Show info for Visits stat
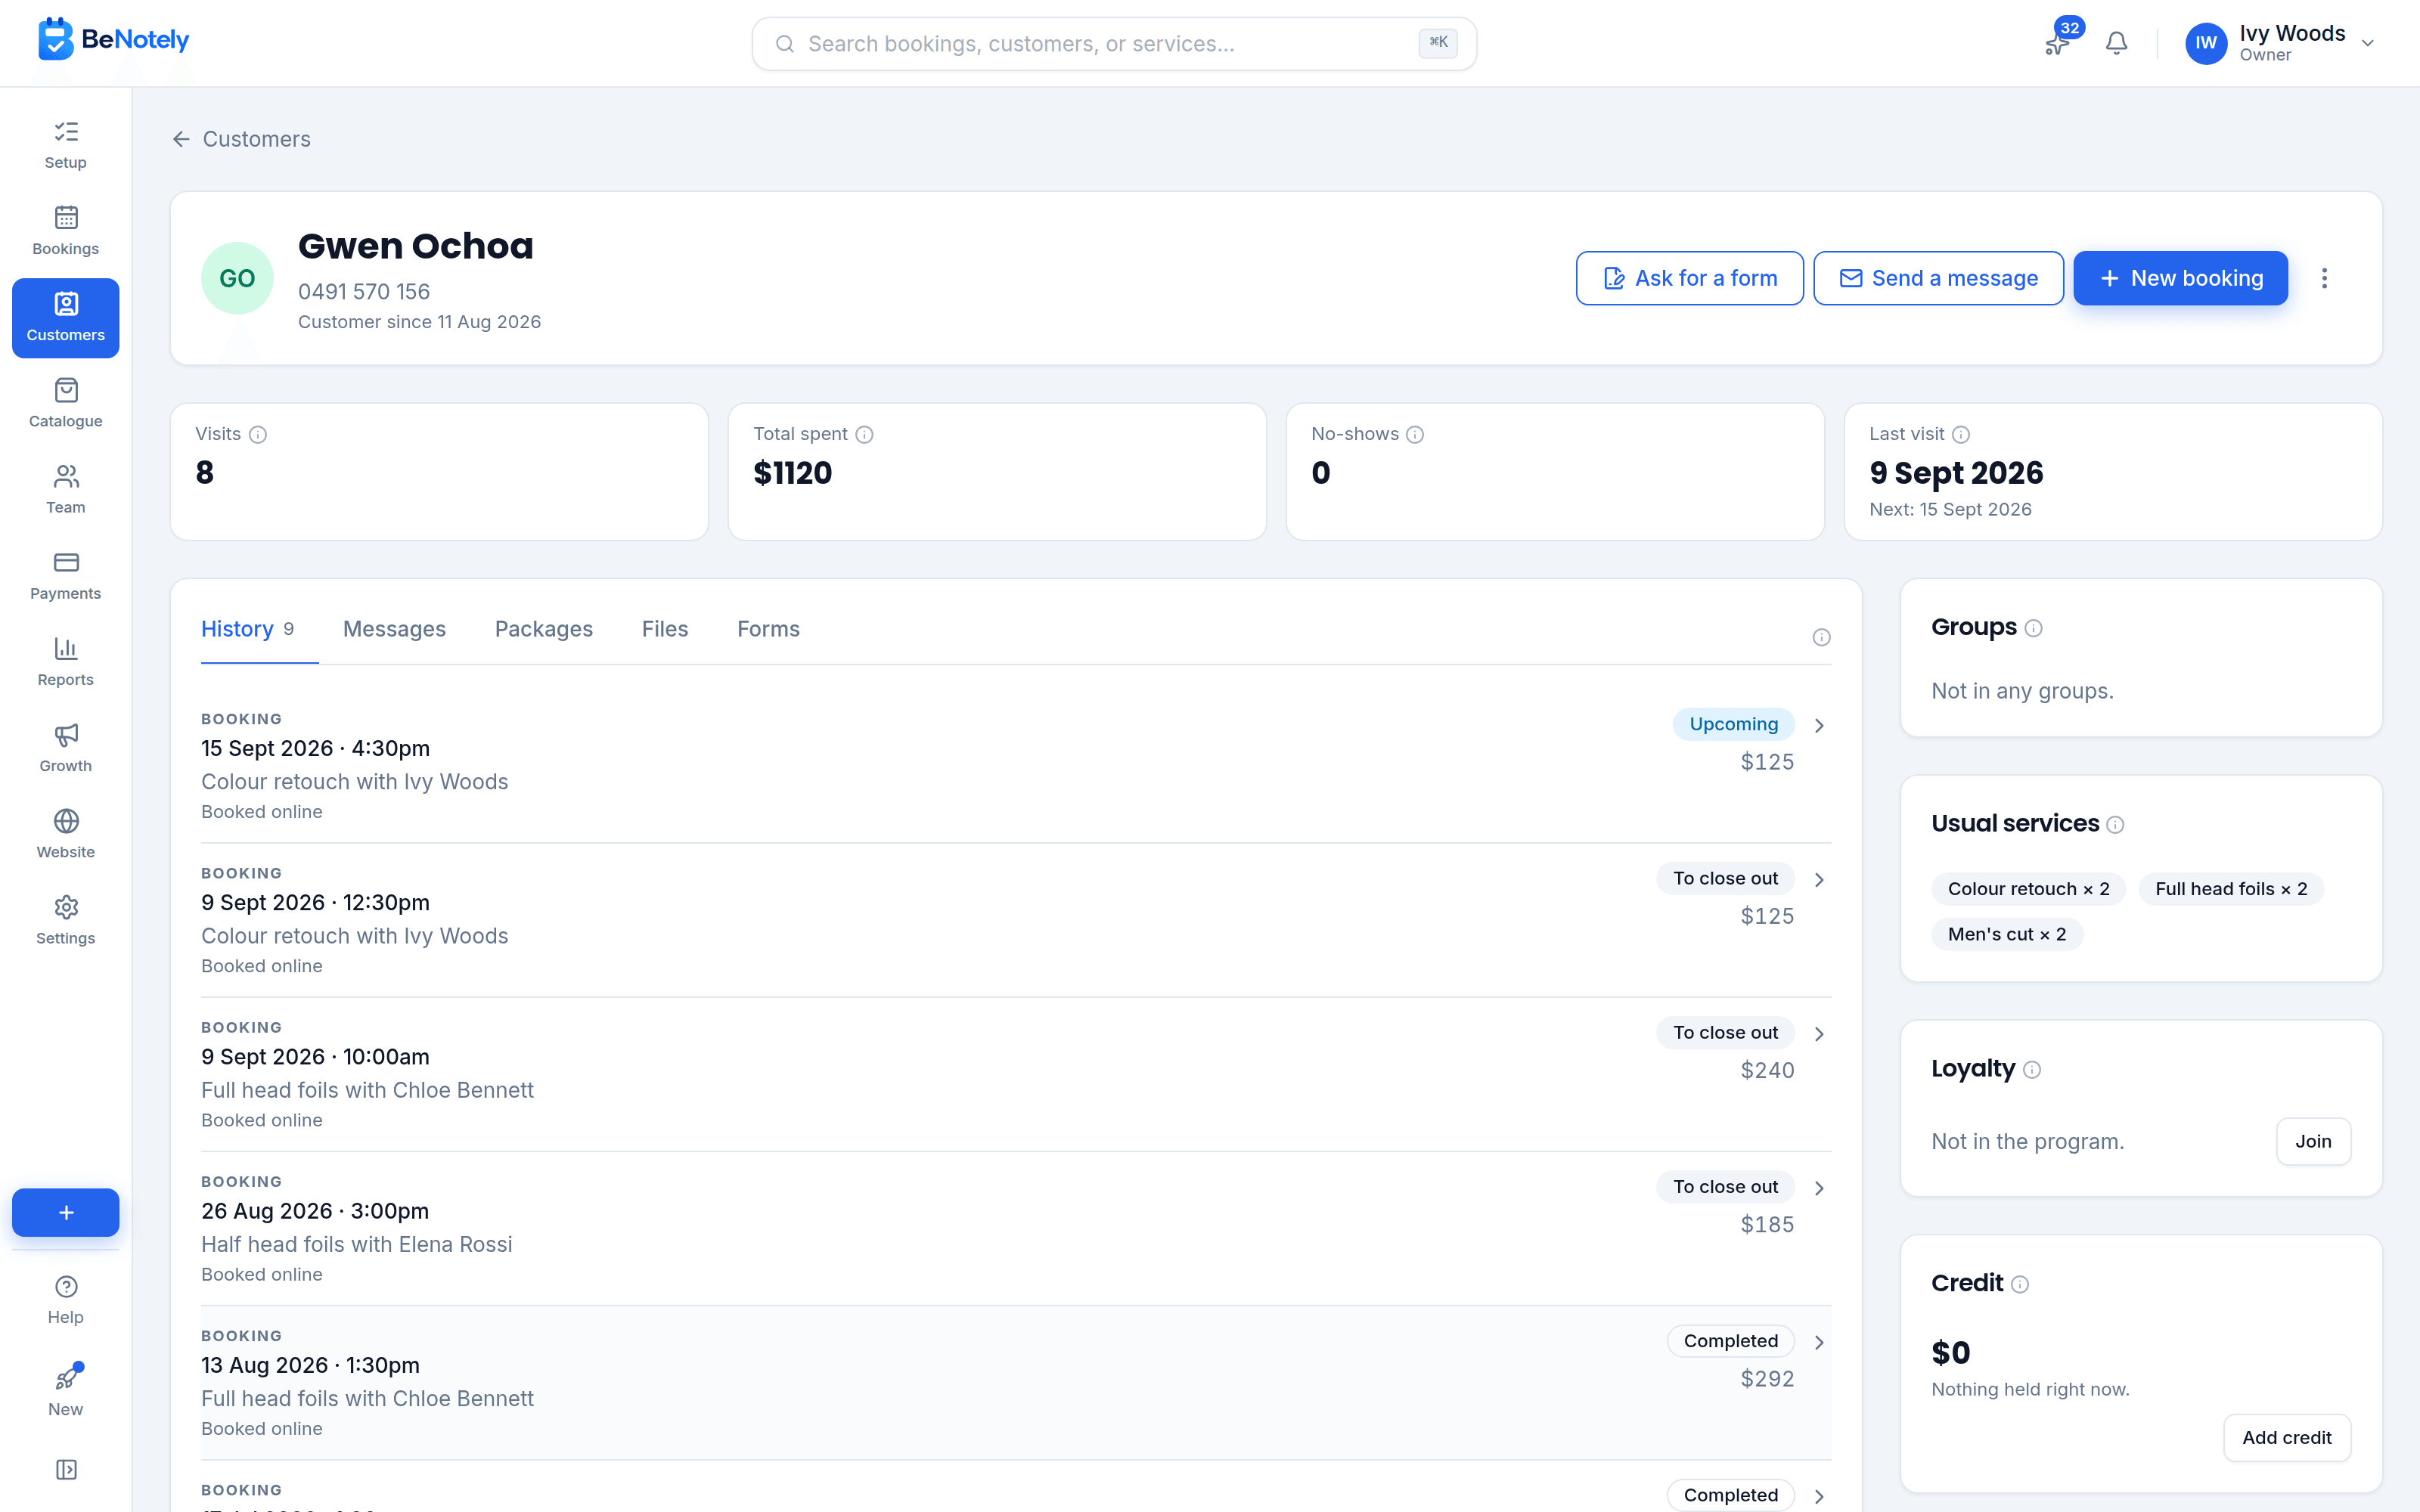 point(258,434)
